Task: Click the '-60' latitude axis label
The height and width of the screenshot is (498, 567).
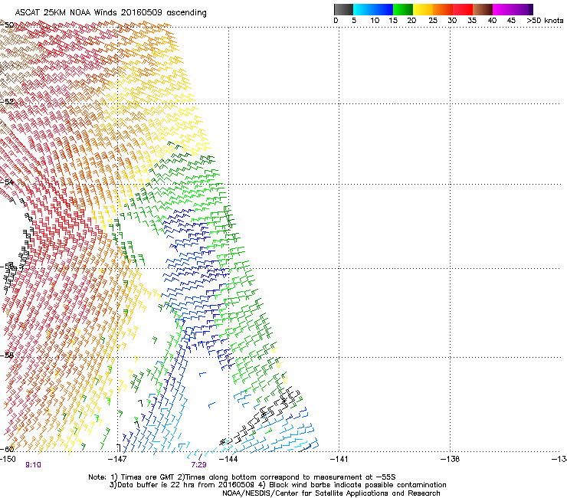Action: click(7, 449)
